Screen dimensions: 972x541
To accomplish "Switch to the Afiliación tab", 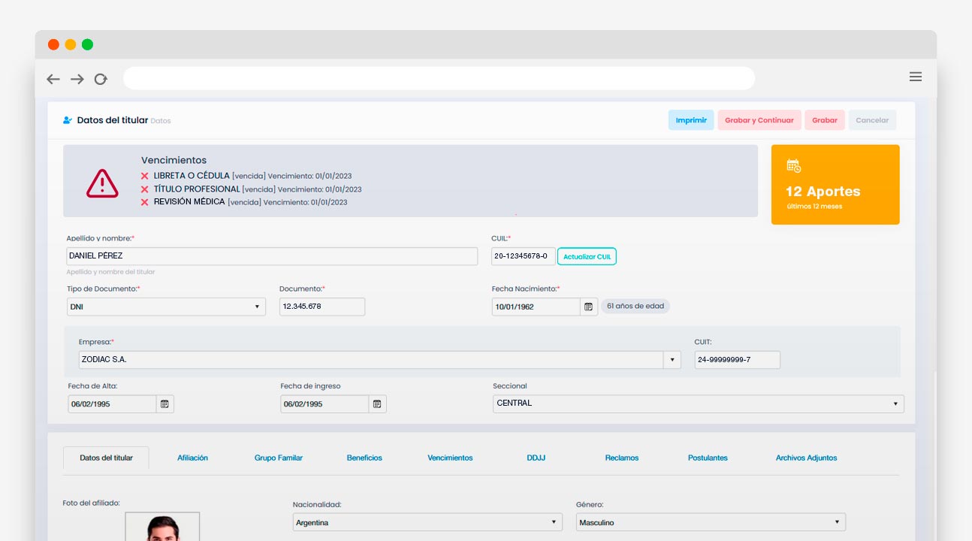I will pyautogui.click(x=193, y=458).
